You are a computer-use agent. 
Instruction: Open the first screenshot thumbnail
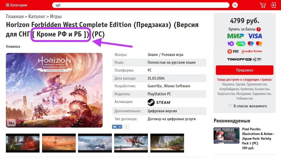[23, 143]
